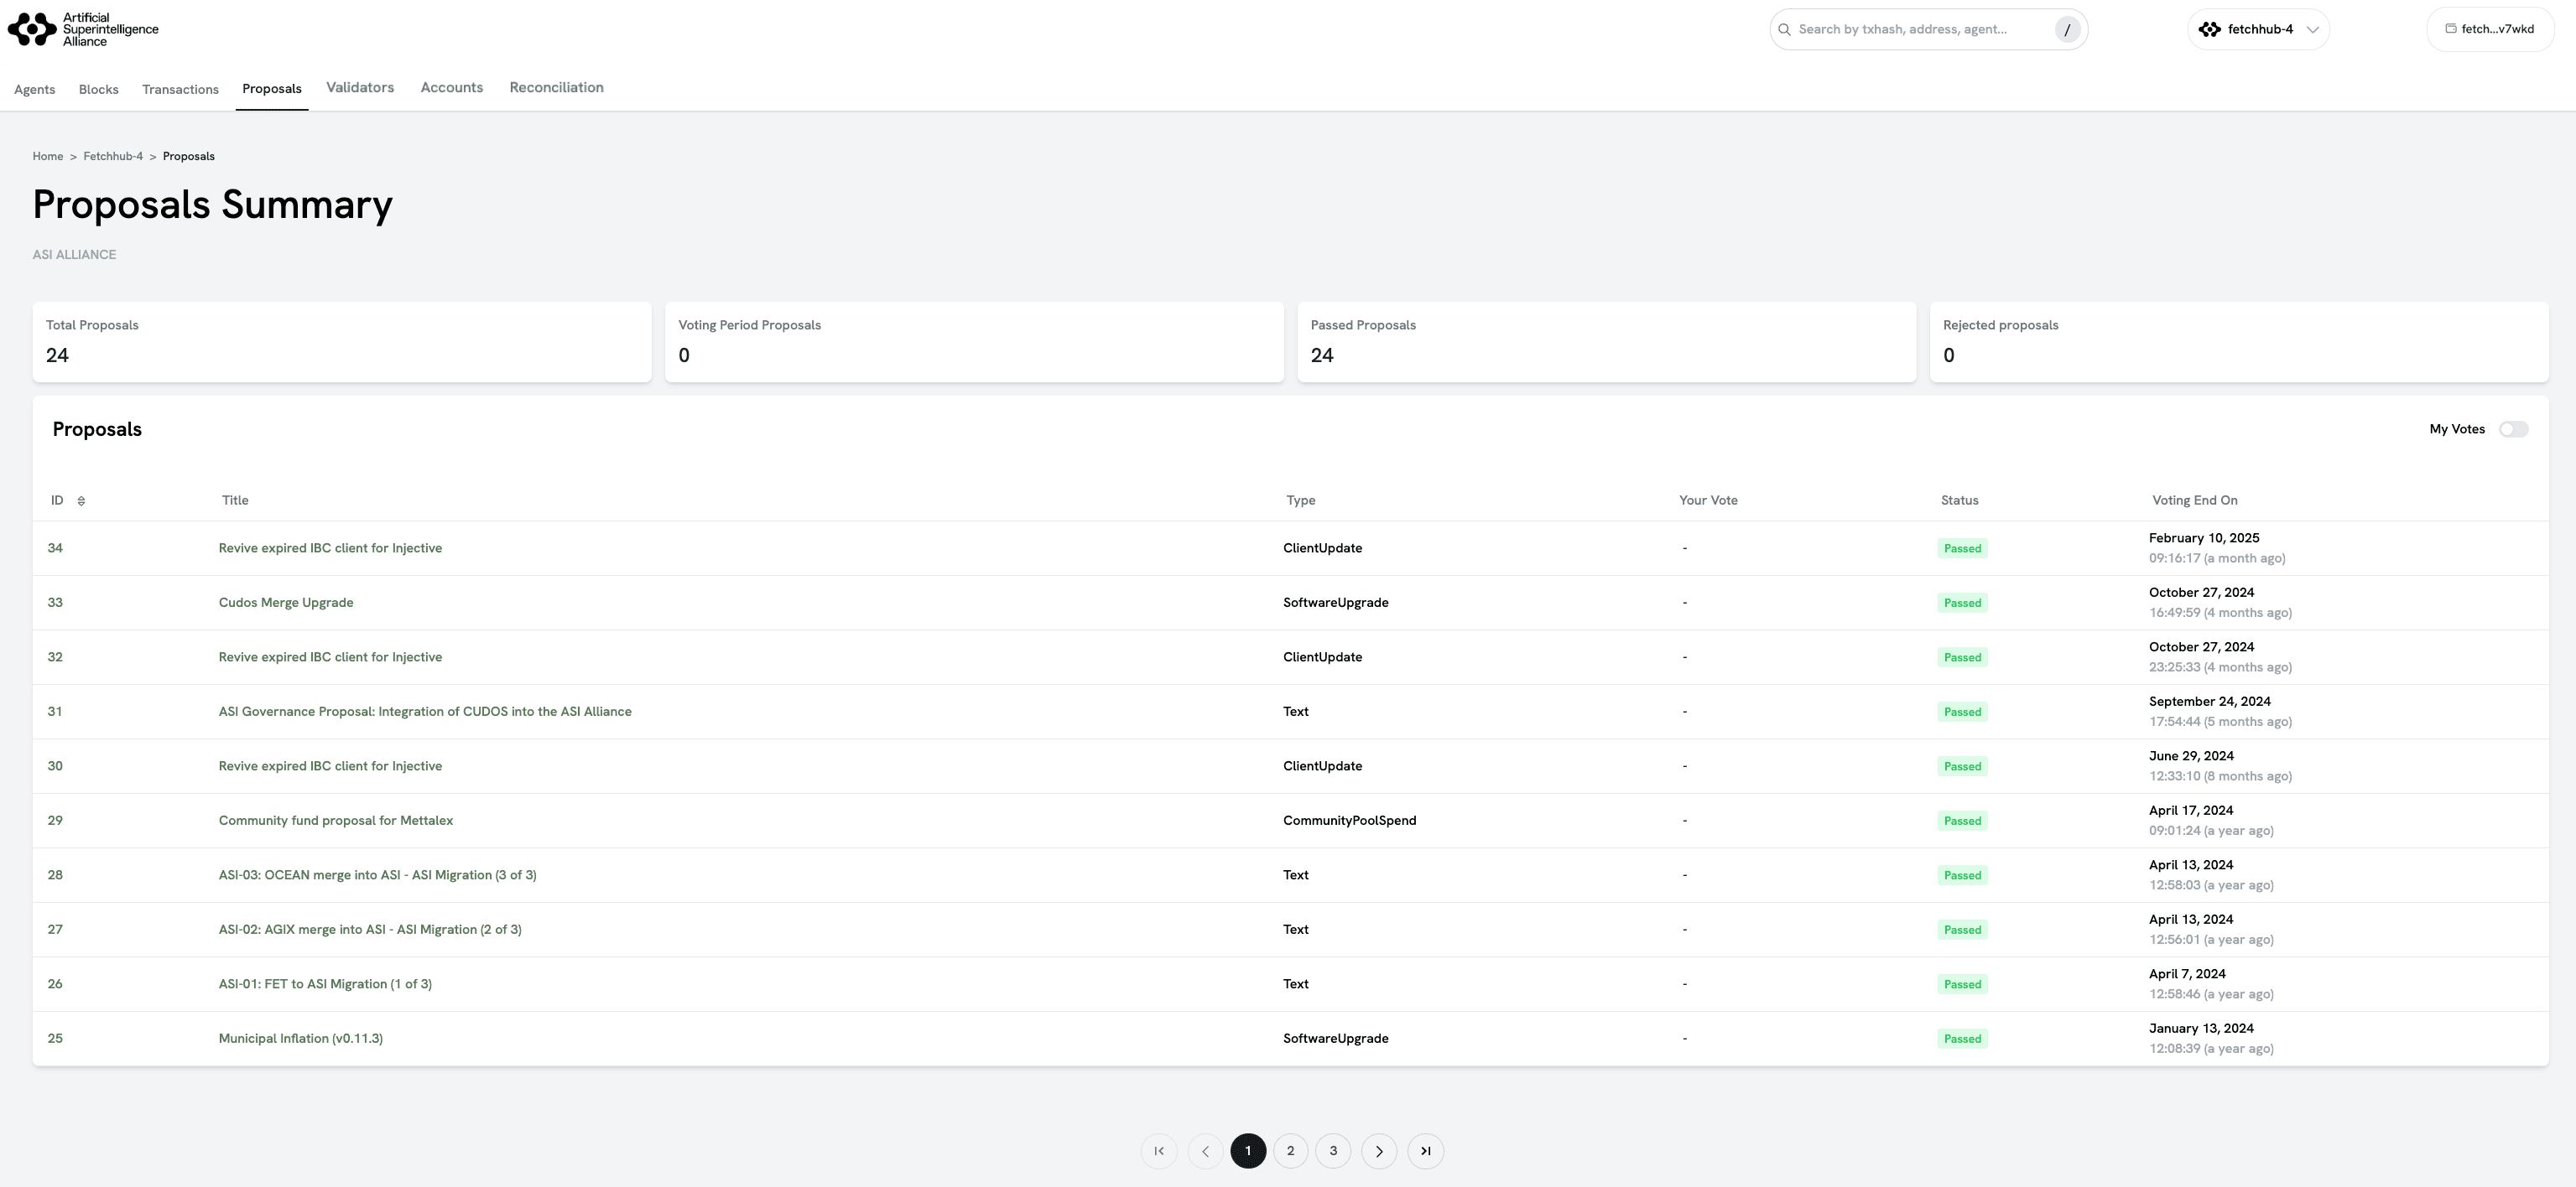The height and width of the screenshot is (1187, 2576).
Task: Sort proposals by ID column arrow
Action: pyautogui.click(x=81, y=500)
